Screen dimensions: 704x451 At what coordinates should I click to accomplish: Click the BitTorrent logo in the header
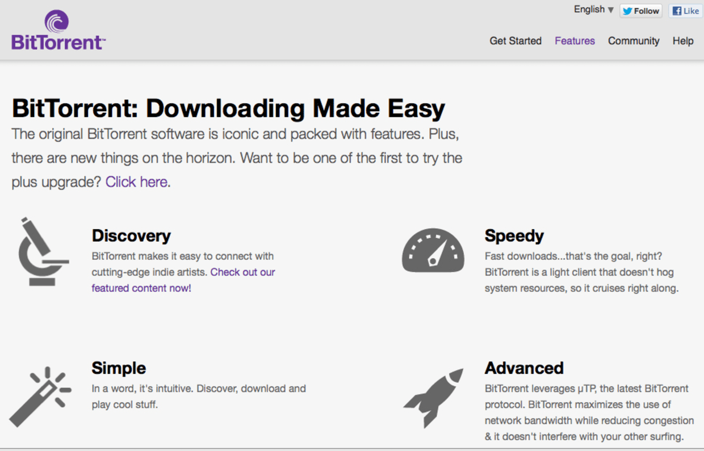[x=58, y=30]
